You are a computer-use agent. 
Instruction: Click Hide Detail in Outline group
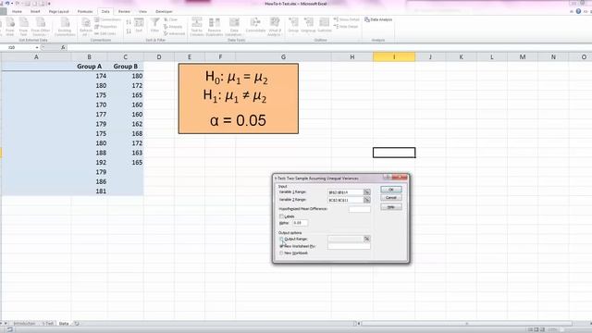[x=346, y=27]
